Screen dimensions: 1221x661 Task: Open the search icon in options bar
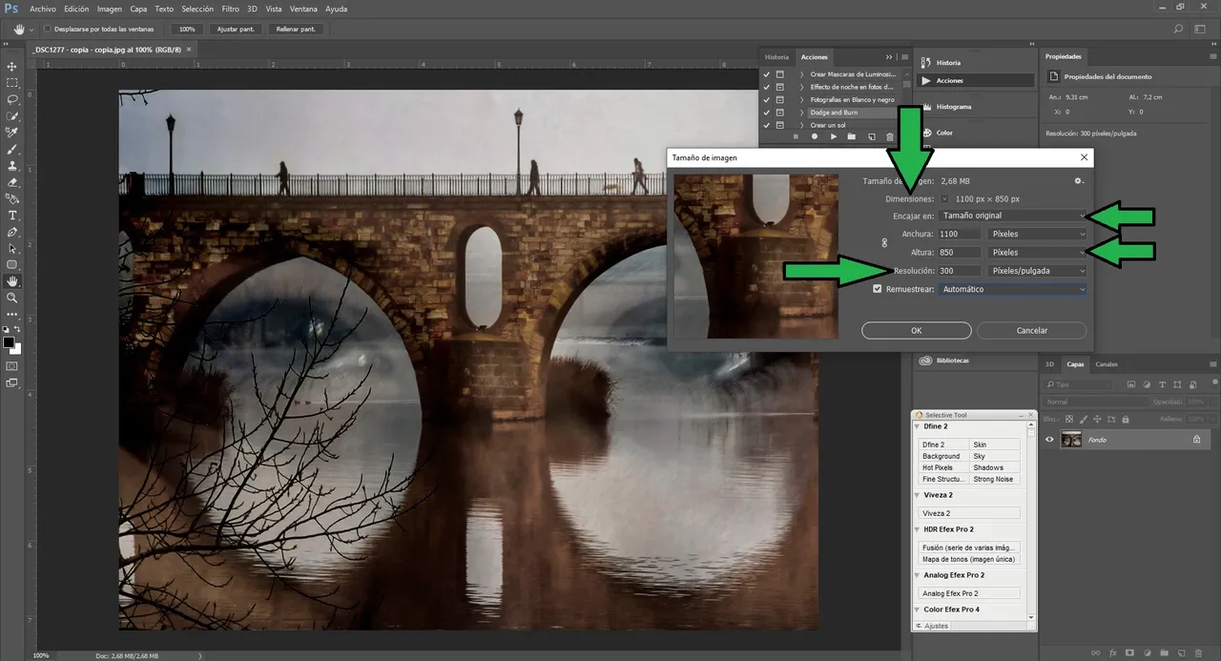pyautogui.click(x=1179, y=30)
